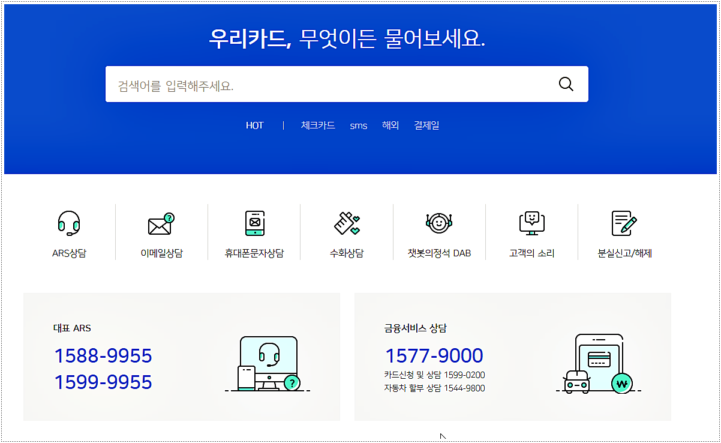The height and width of the screenshot is (443, 721).
Task: Select the 해외 hot keyword
Action: point(390,125)
